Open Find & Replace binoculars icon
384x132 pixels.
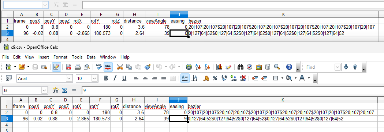pos(241,67)
